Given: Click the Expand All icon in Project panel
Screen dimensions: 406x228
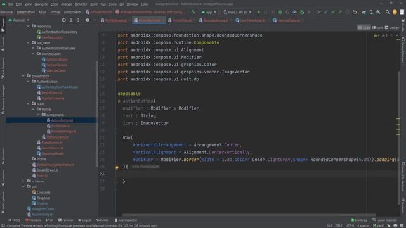Looking at the screenshot, I should 71,20.
